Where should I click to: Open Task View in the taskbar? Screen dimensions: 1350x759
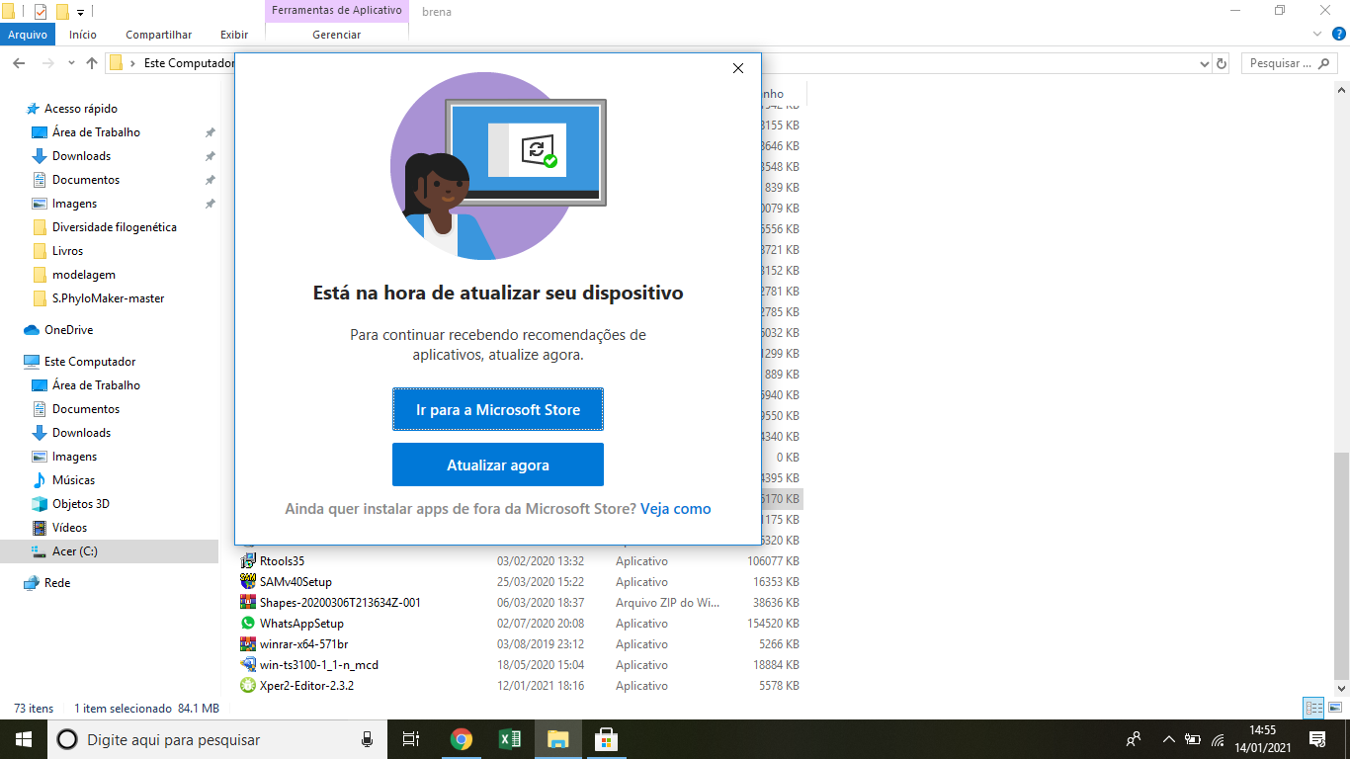point(412,739)
